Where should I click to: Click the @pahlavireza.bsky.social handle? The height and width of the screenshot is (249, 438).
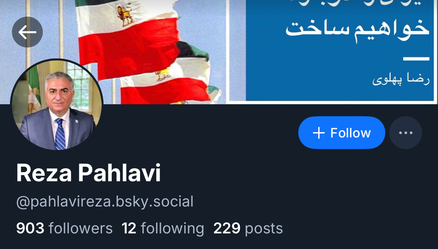click(105, 202)
